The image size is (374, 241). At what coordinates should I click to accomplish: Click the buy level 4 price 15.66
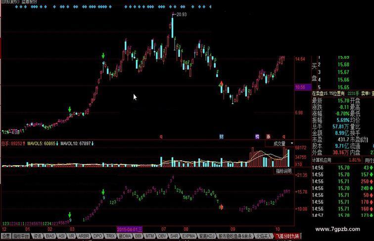(x=343, y=80)
